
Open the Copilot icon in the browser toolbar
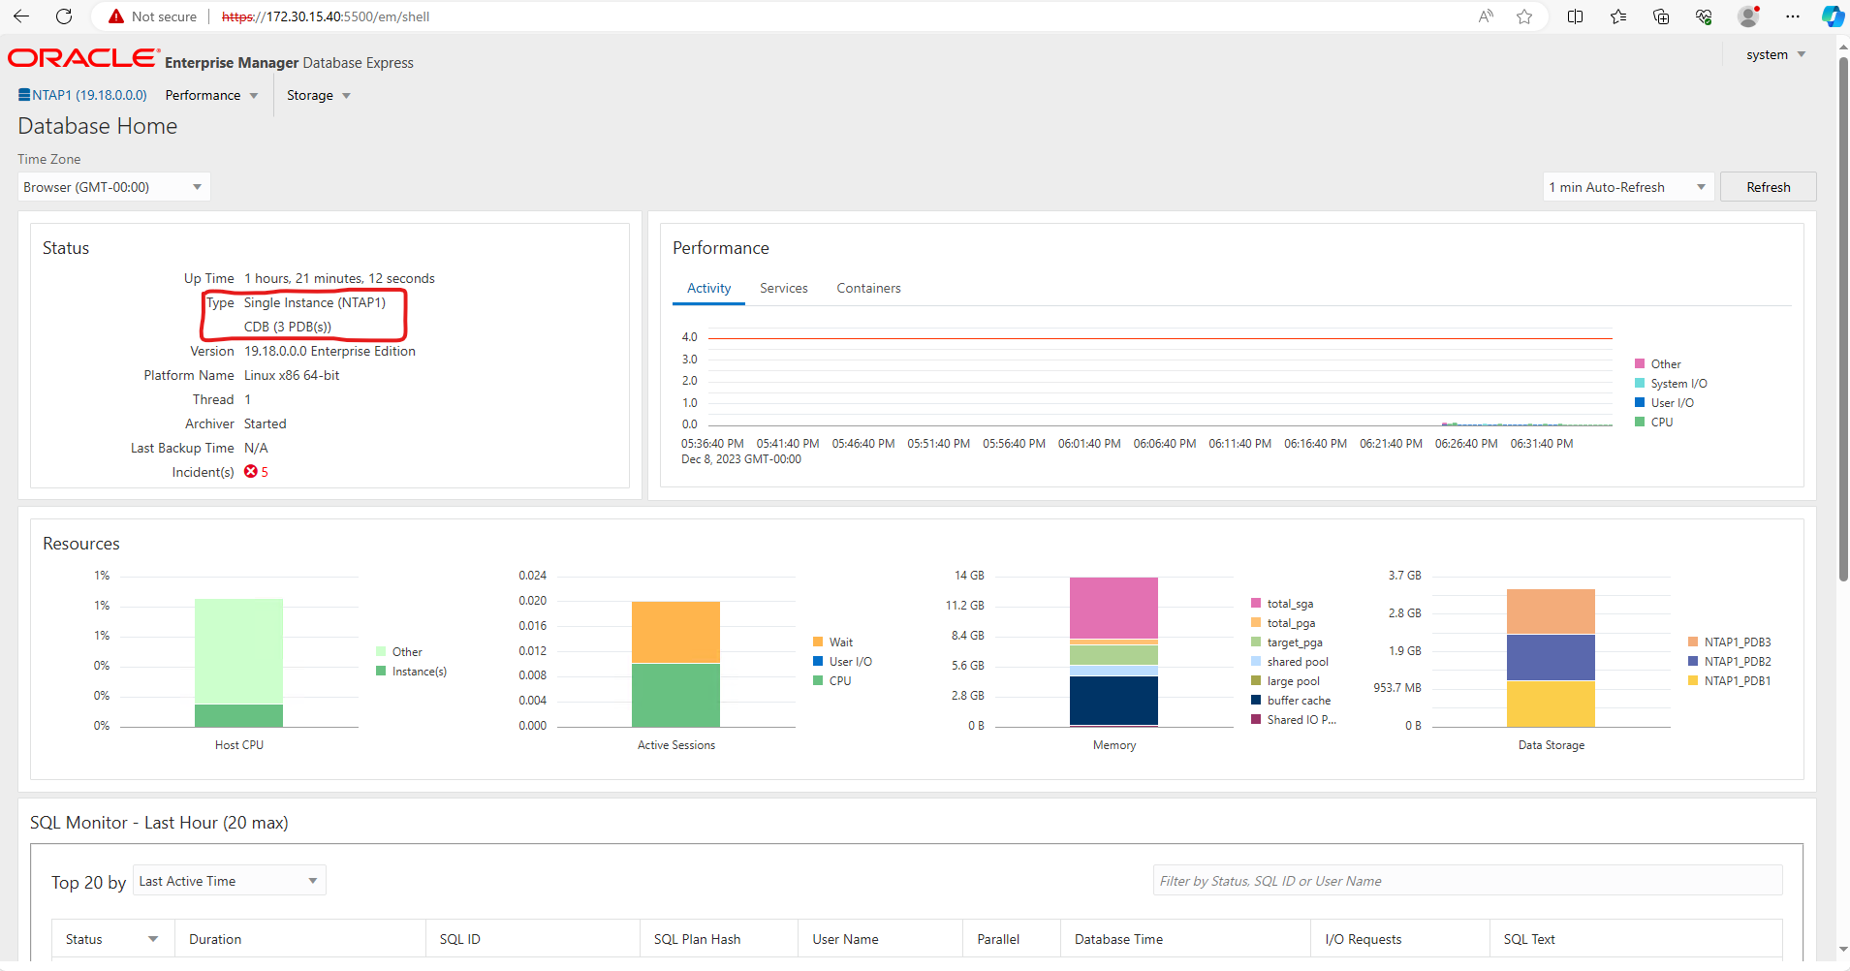click(x=1832, y=16)
